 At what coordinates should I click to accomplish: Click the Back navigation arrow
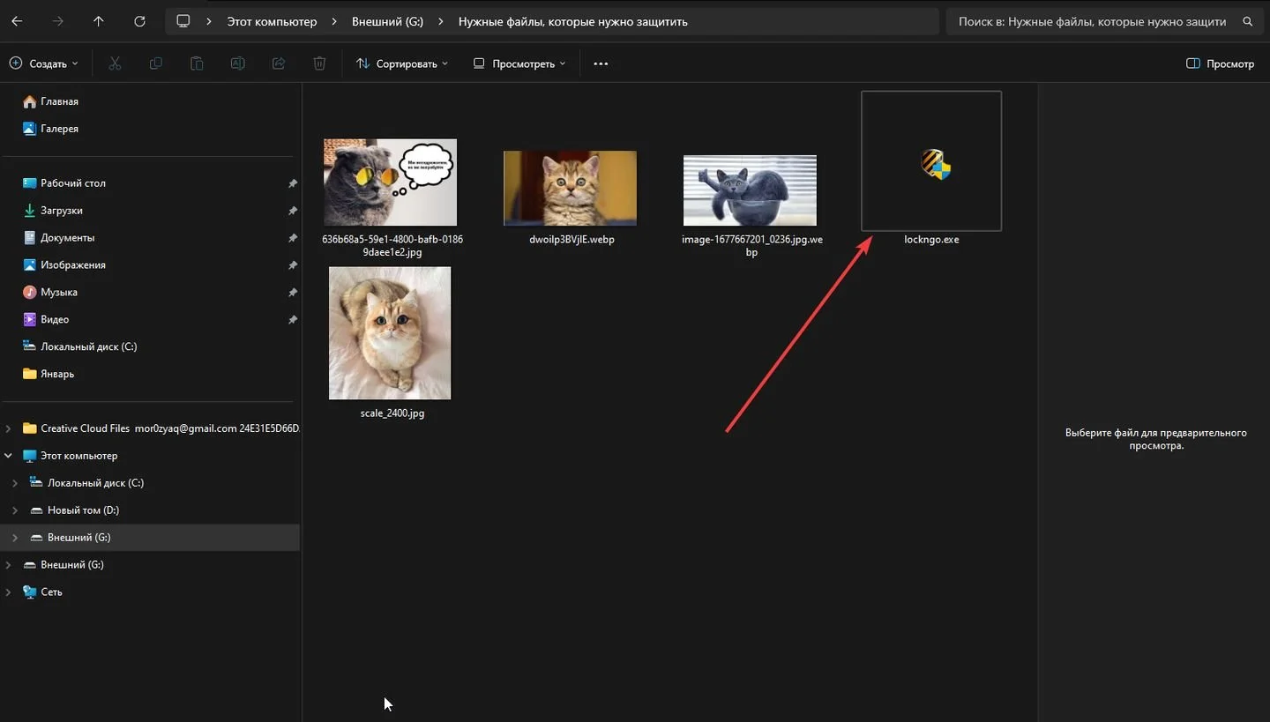click(17, 21)
